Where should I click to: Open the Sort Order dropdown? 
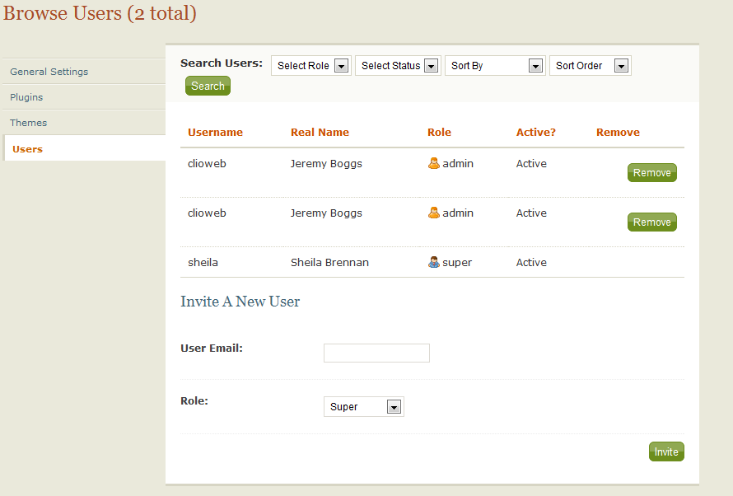point(591,65)
